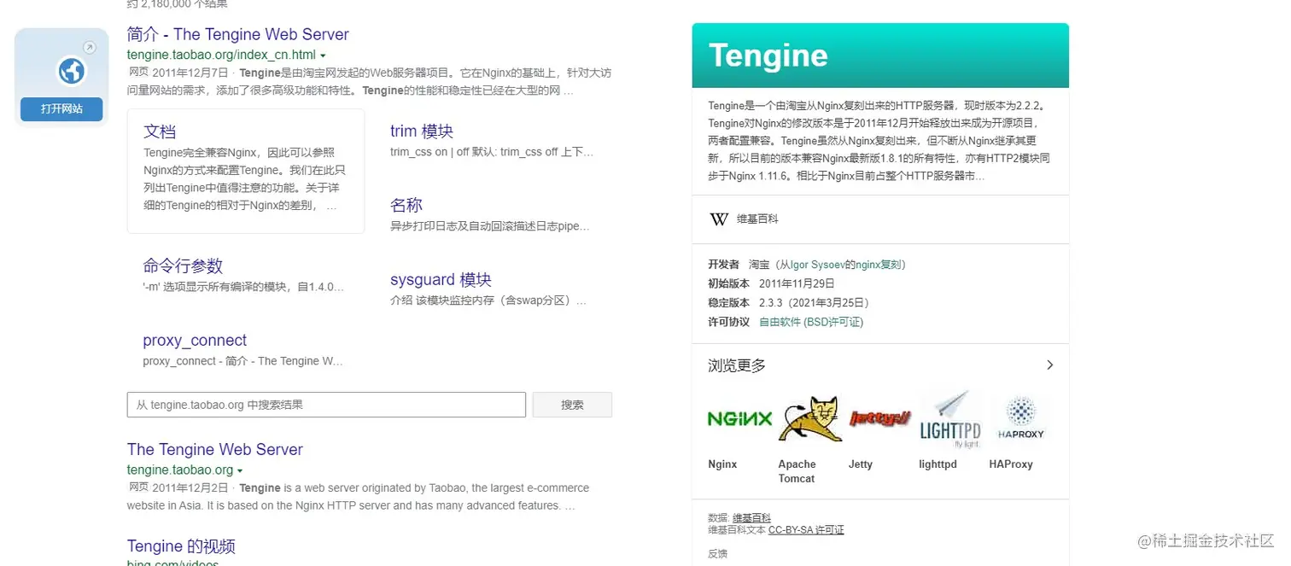Open the bing.com/videos URL text
The image size is (1291, 566).
pos(172,563)
